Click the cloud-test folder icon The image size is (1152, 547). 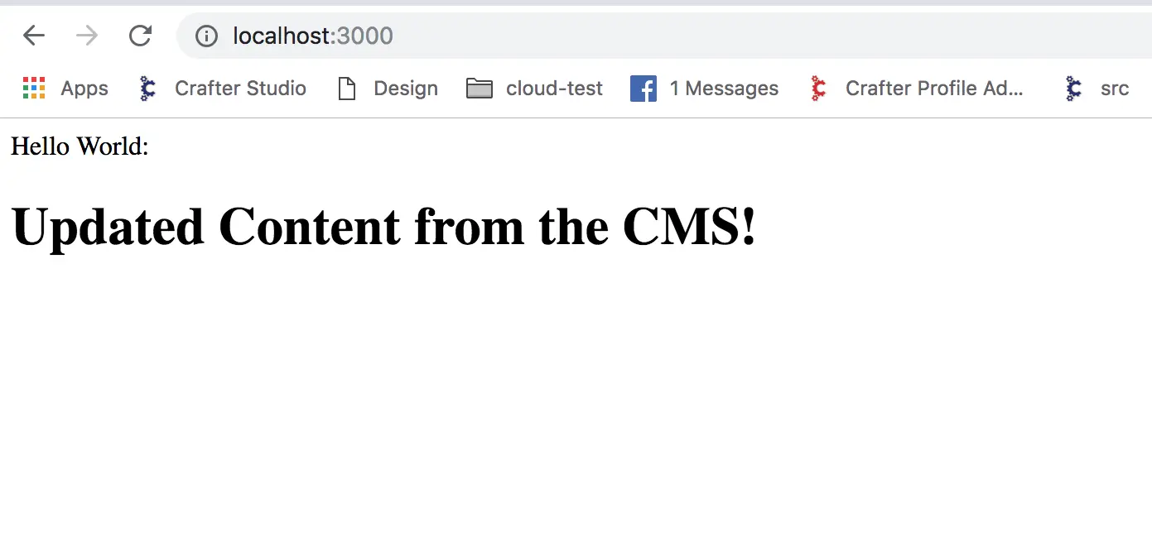click(x=480, y=89)
